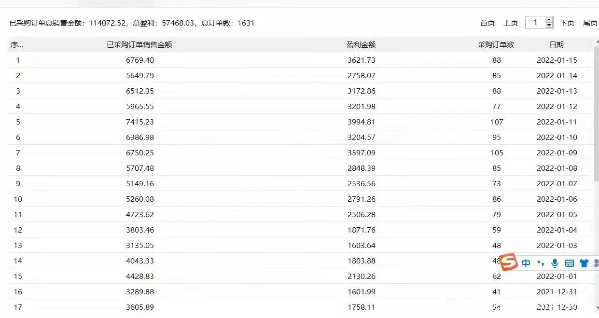
Task: Open the soft keyboard from the input toolbar
Action: pos(570,263)
